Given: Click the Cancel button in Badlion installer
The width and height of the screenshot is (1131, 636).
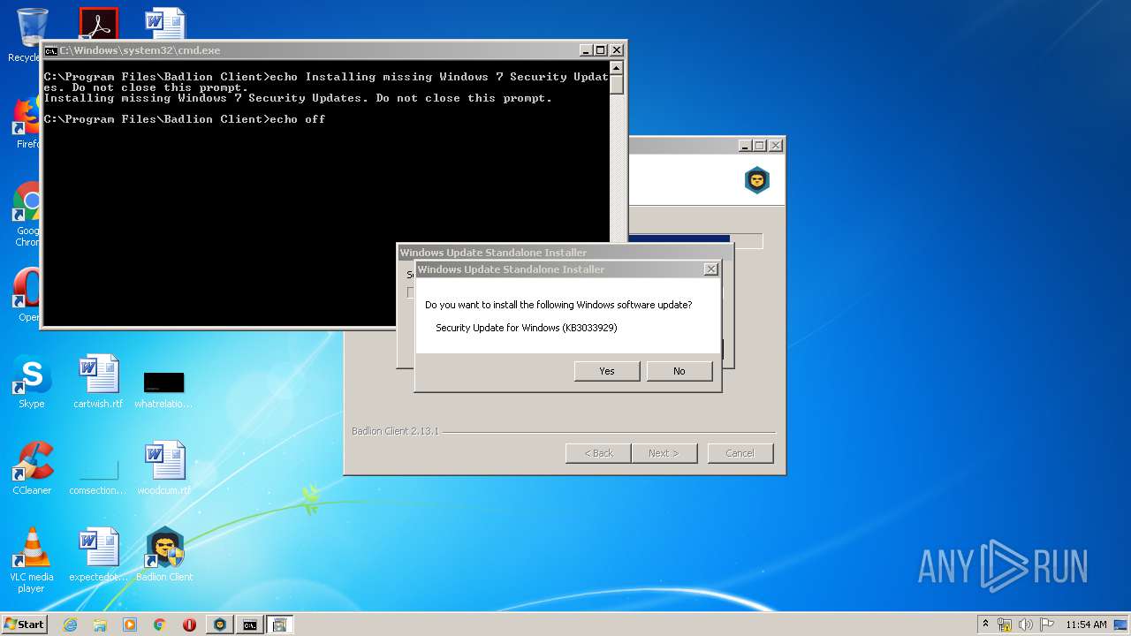Looking at the screenshot, I should click(x=740, y=453).
